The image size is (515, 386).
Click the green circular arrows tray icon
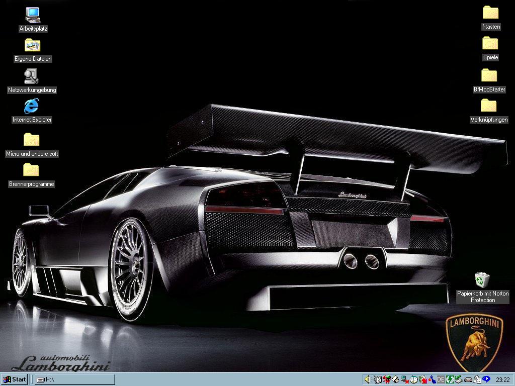(450, 379)
